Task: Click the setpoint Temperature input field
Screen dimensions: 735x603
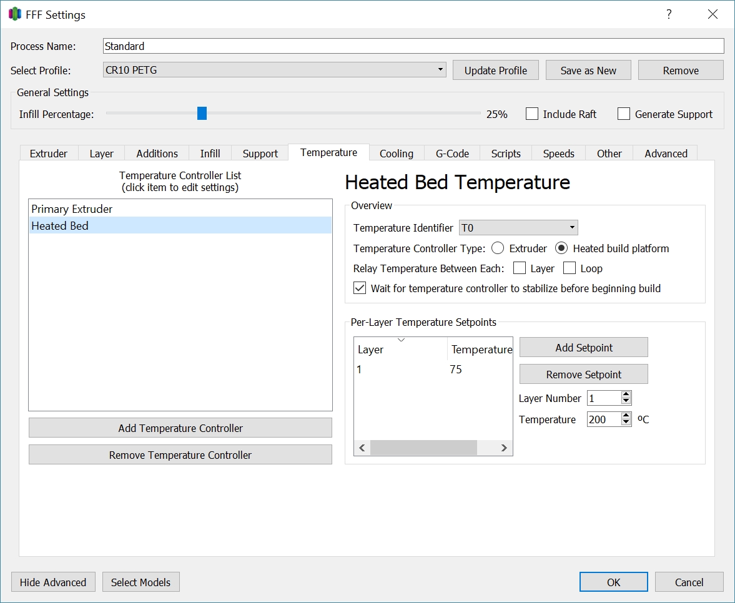Action: click(604, 419)
